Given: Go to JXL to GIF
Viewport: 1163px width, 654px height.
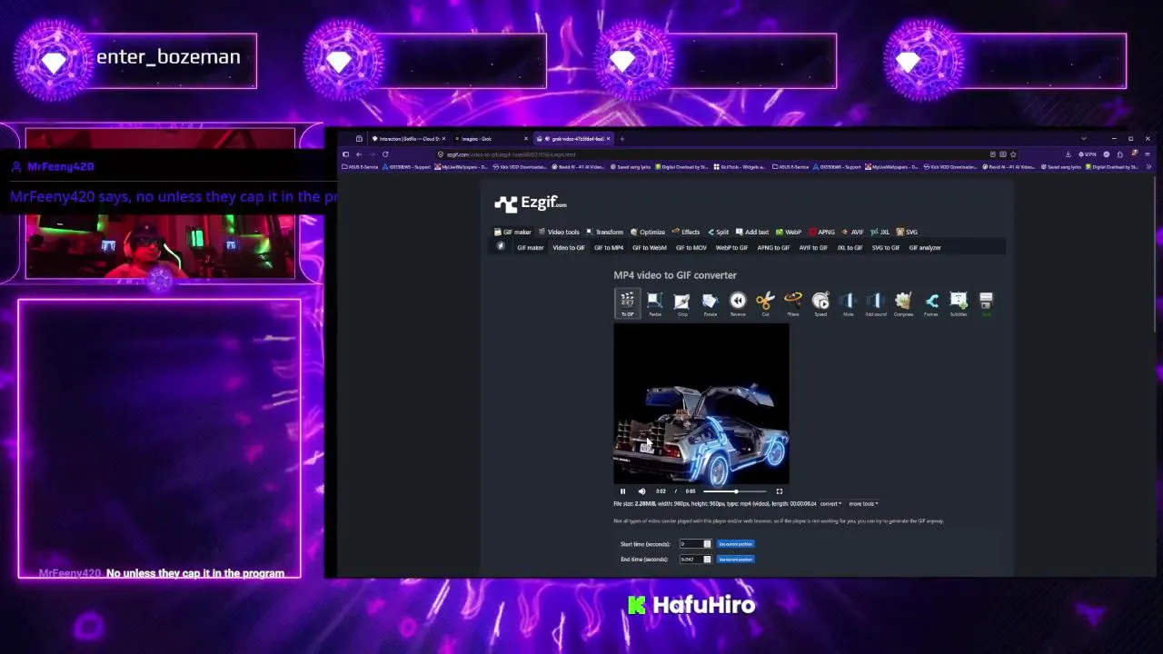Looking at the screenshot, I should click(x=850, y=247).
